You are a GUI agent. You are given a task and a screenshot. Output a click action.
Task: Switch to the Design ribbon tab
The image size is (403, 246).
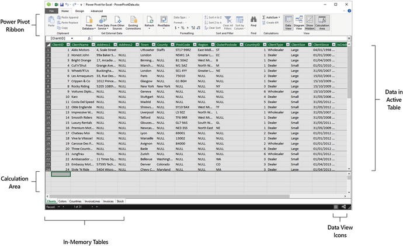79,11
